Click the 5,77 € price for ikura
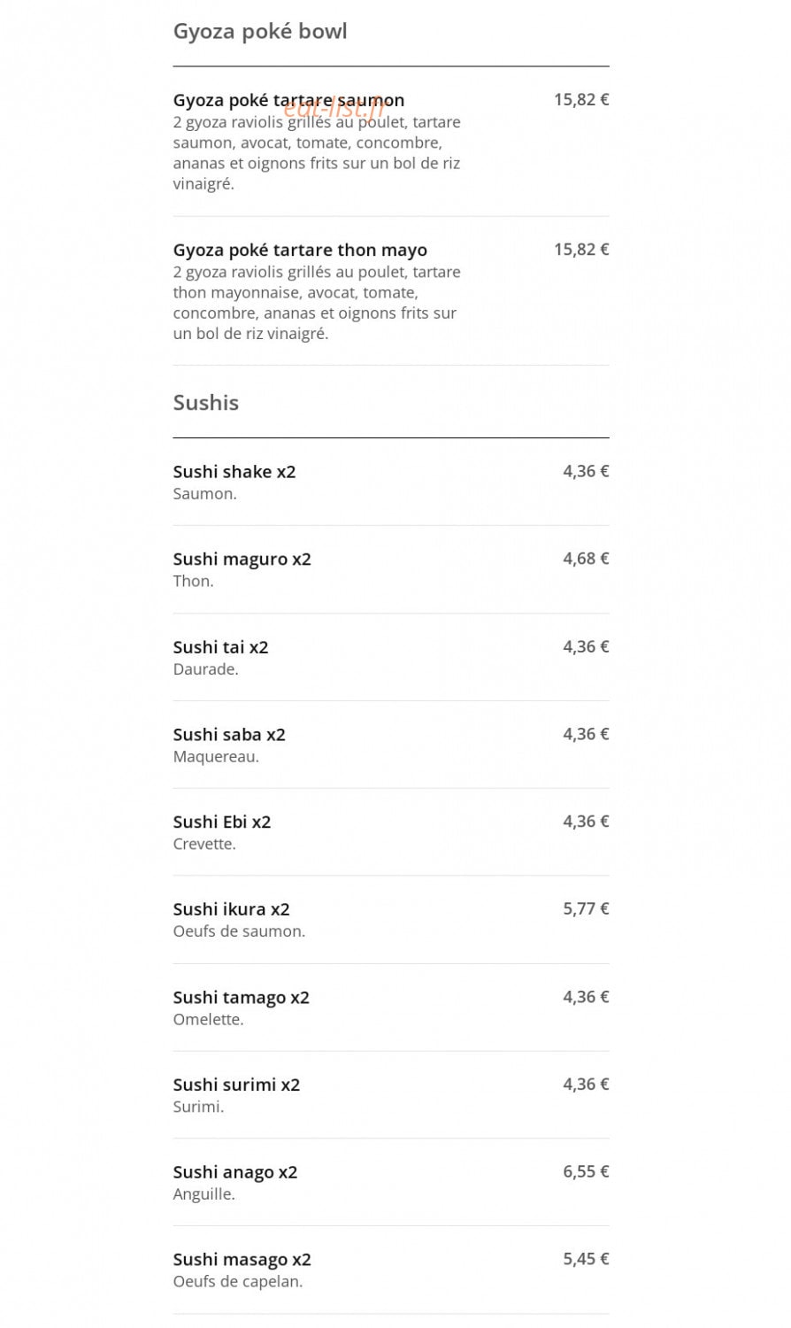 586,908
